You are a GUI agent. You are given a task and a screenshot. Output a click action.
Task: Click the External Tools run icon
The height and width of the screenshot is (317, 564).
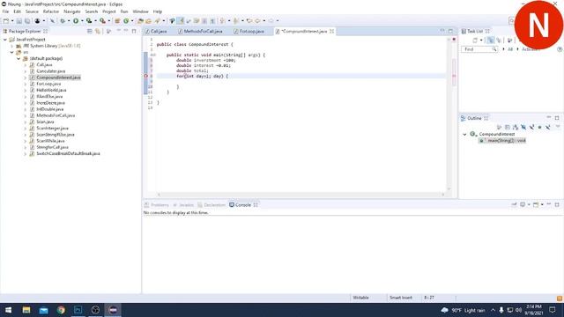(x=102, y=21)
